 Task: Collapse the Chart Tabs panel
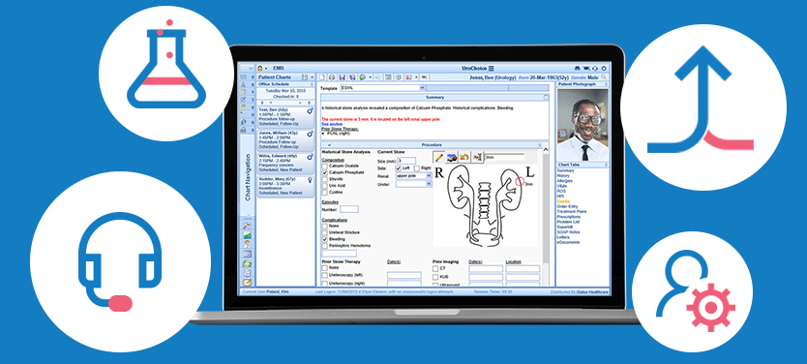607,165
